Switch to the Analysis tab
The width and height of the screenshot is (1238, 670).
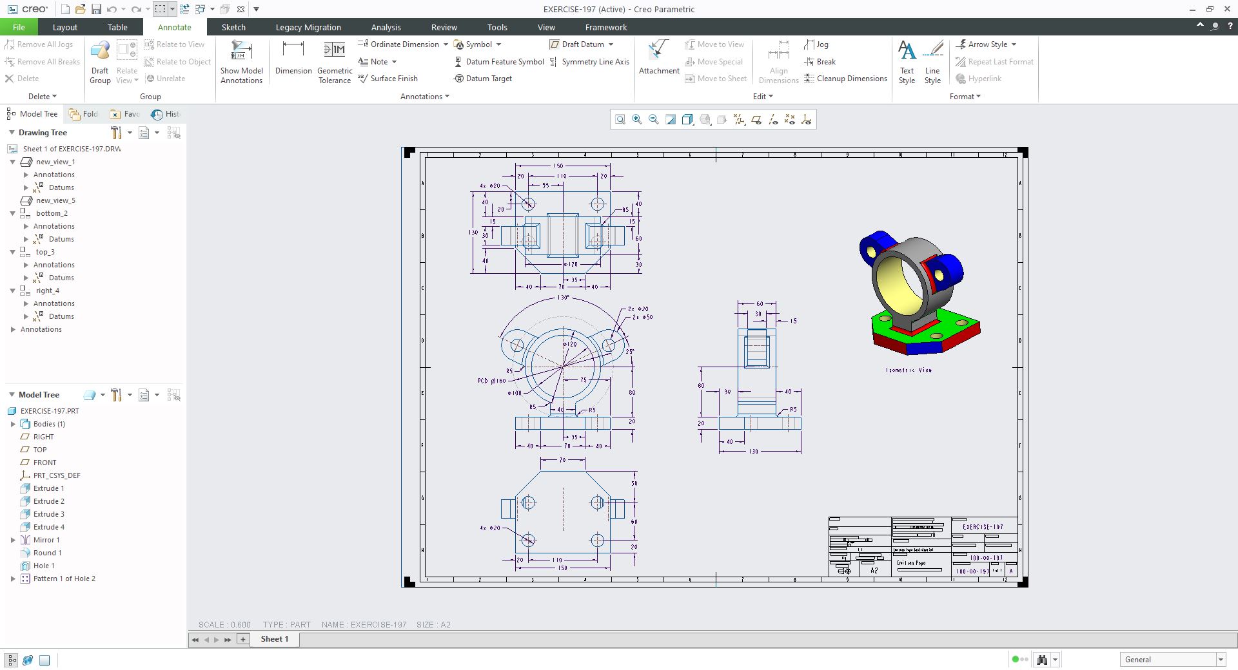[x=386, y=27]
